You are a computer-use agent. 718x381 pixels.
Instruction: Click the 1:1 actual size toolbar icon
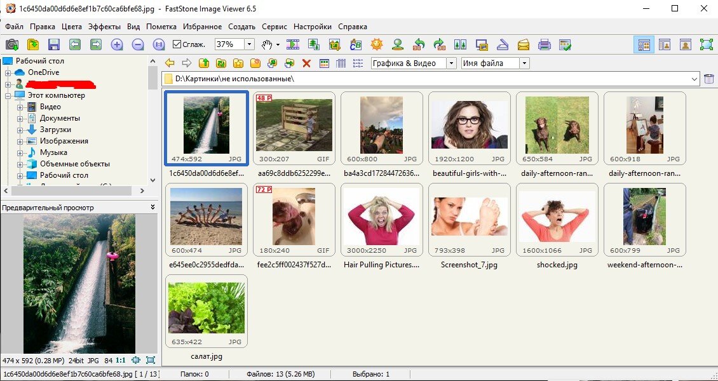point(159,44)
